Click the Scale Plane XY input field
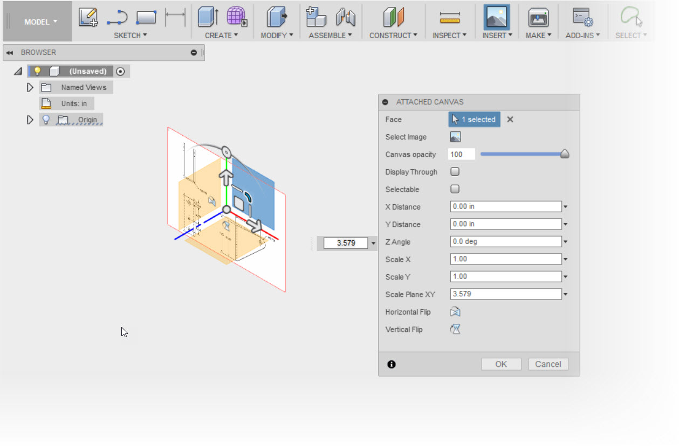Viewport: 679px width, 446px height. (505, 294)
